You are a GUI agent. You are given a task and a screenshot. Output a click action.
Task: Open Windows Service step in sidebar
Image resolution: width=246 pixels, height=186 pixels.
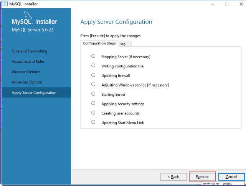pyautogui.click(x=26, y=72)
